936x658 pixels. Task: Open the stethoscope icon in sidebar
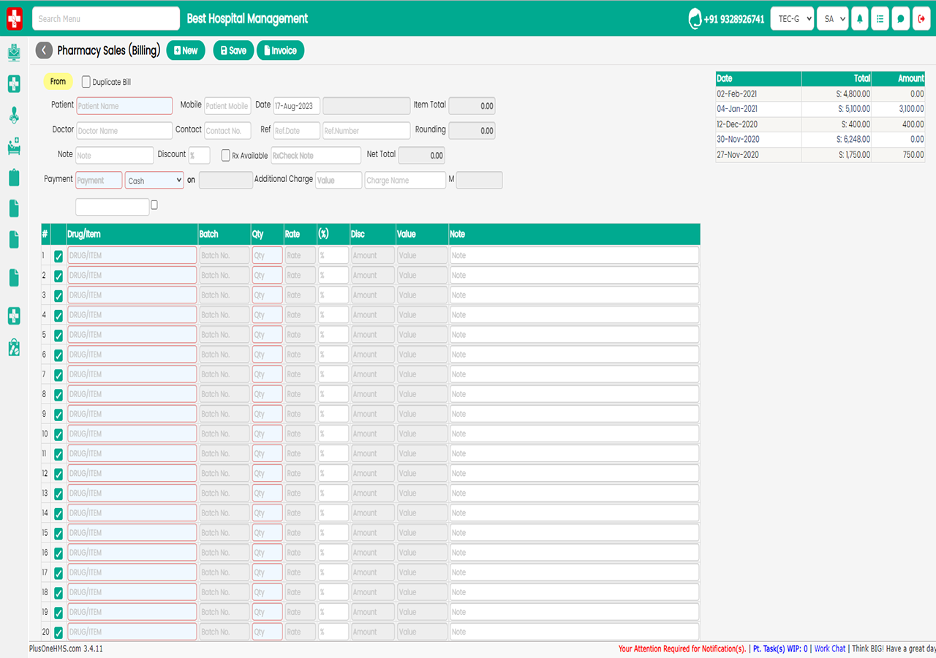click(x=14, y=115)
